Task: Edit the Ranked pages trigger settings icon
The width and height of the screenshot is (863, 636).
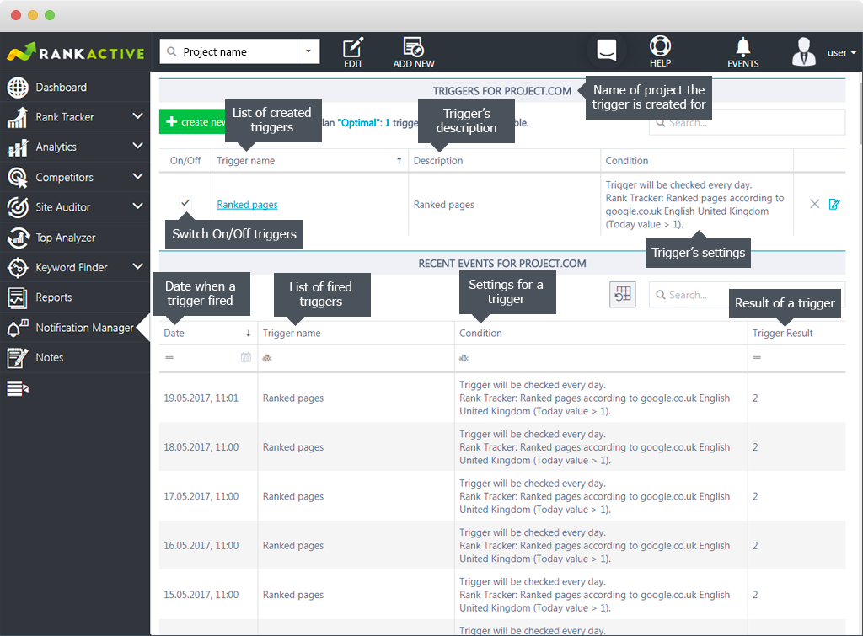Action: 834,204
